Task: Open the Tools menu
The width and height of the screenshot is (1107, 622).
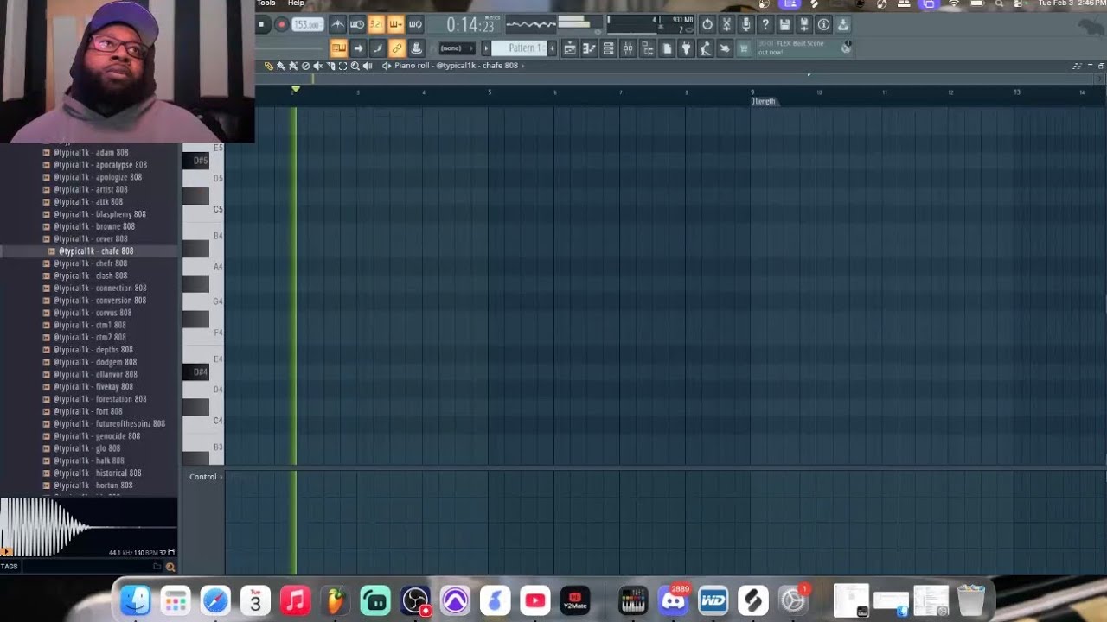Action: pos(266,3)
